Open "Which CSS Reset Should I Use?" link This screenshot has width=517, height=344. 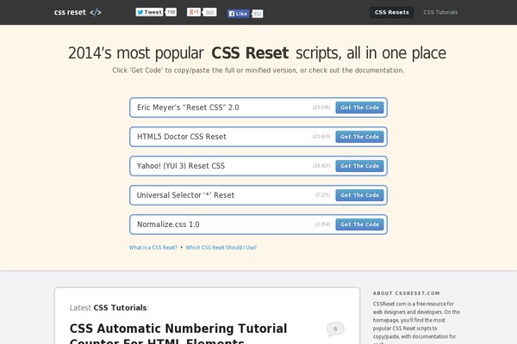(221, 247)
